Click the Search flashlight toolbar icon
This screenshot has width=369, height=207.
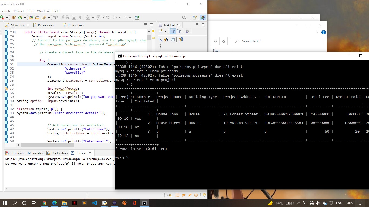[x=43, y=18]
